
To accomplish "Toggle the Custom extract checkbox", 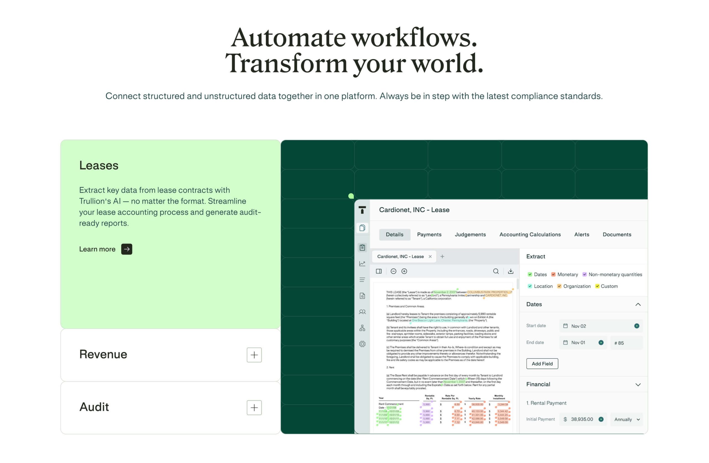I will coord(597,286).
